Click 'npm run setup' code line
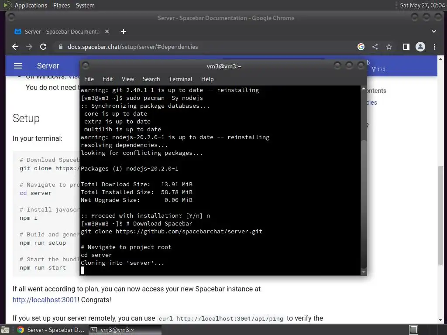The width and height of the screenshot is (447, 335). coord(43,243)
